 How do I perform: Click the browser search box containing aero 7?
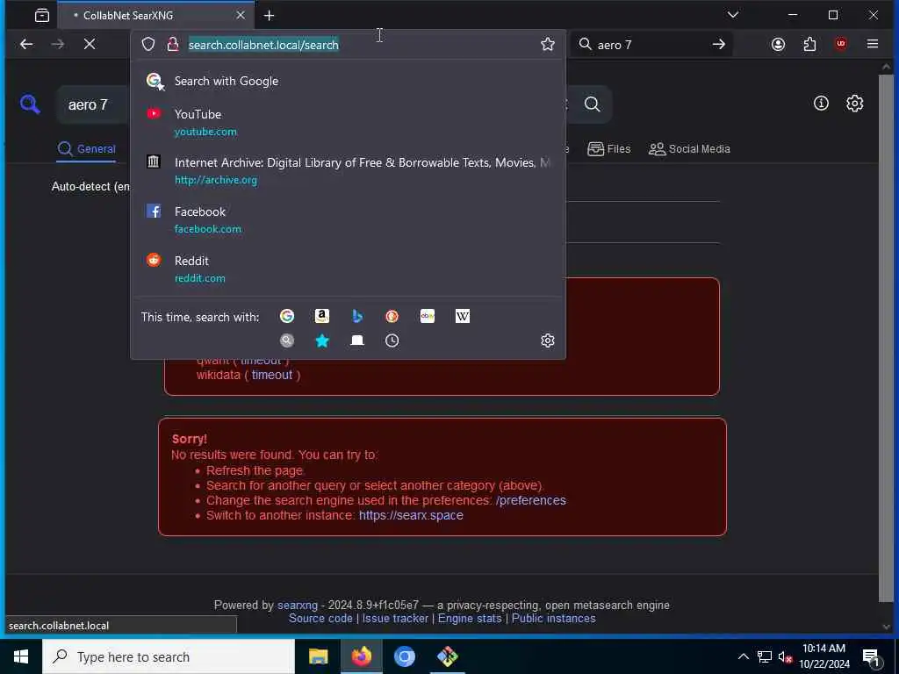point(651,44)
